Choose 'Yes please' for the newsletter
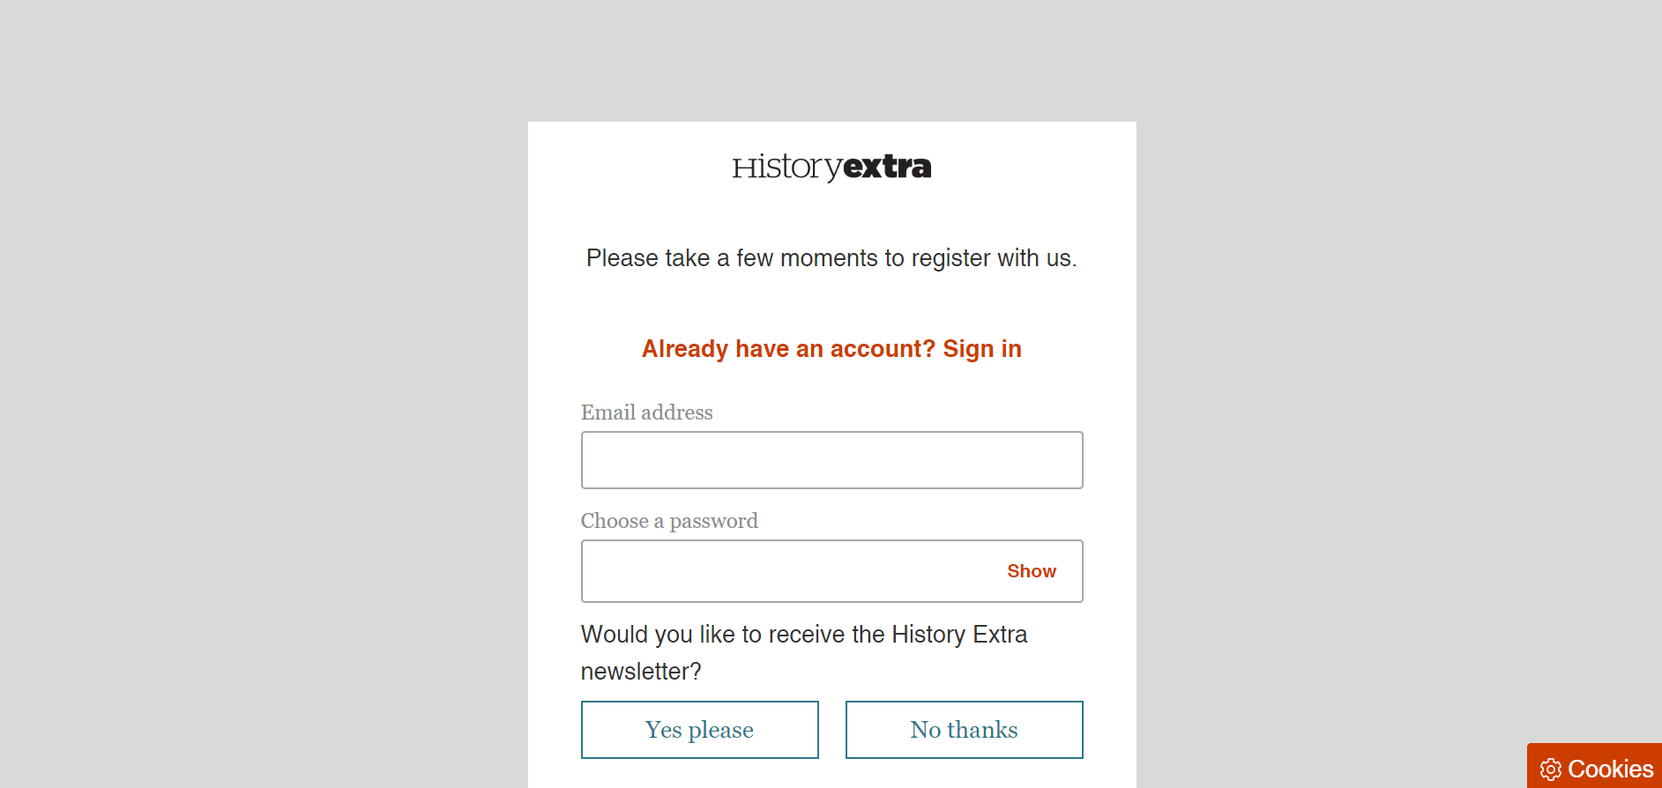The width and height of the screenshot is (1662, 788). pos(699,730)
